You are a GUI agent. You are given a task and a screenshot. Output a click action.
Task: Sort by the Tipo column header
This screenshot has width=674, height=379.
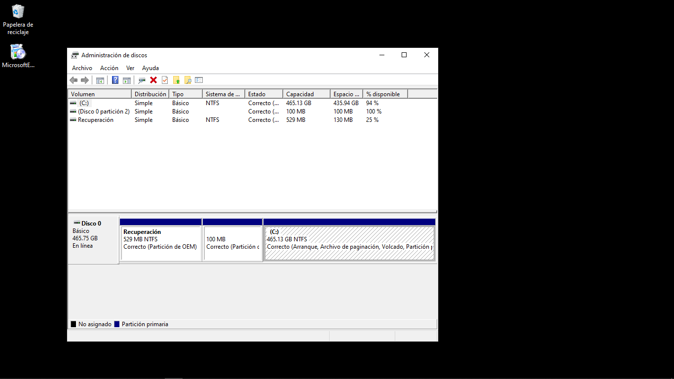[186, 94]
